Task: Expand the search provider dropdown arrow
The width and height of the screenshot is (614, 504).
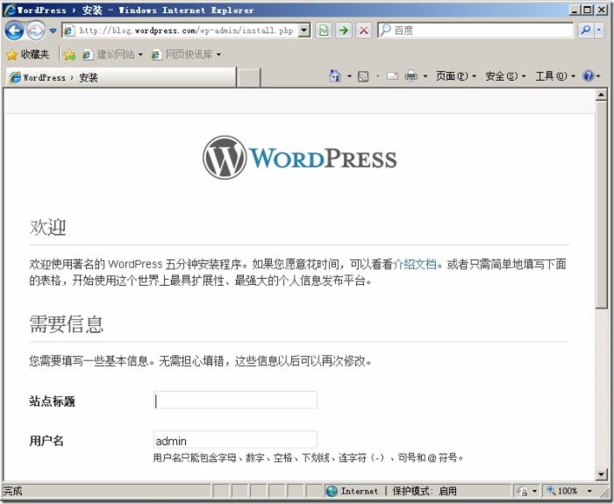Action: click(x=600, y=31)
